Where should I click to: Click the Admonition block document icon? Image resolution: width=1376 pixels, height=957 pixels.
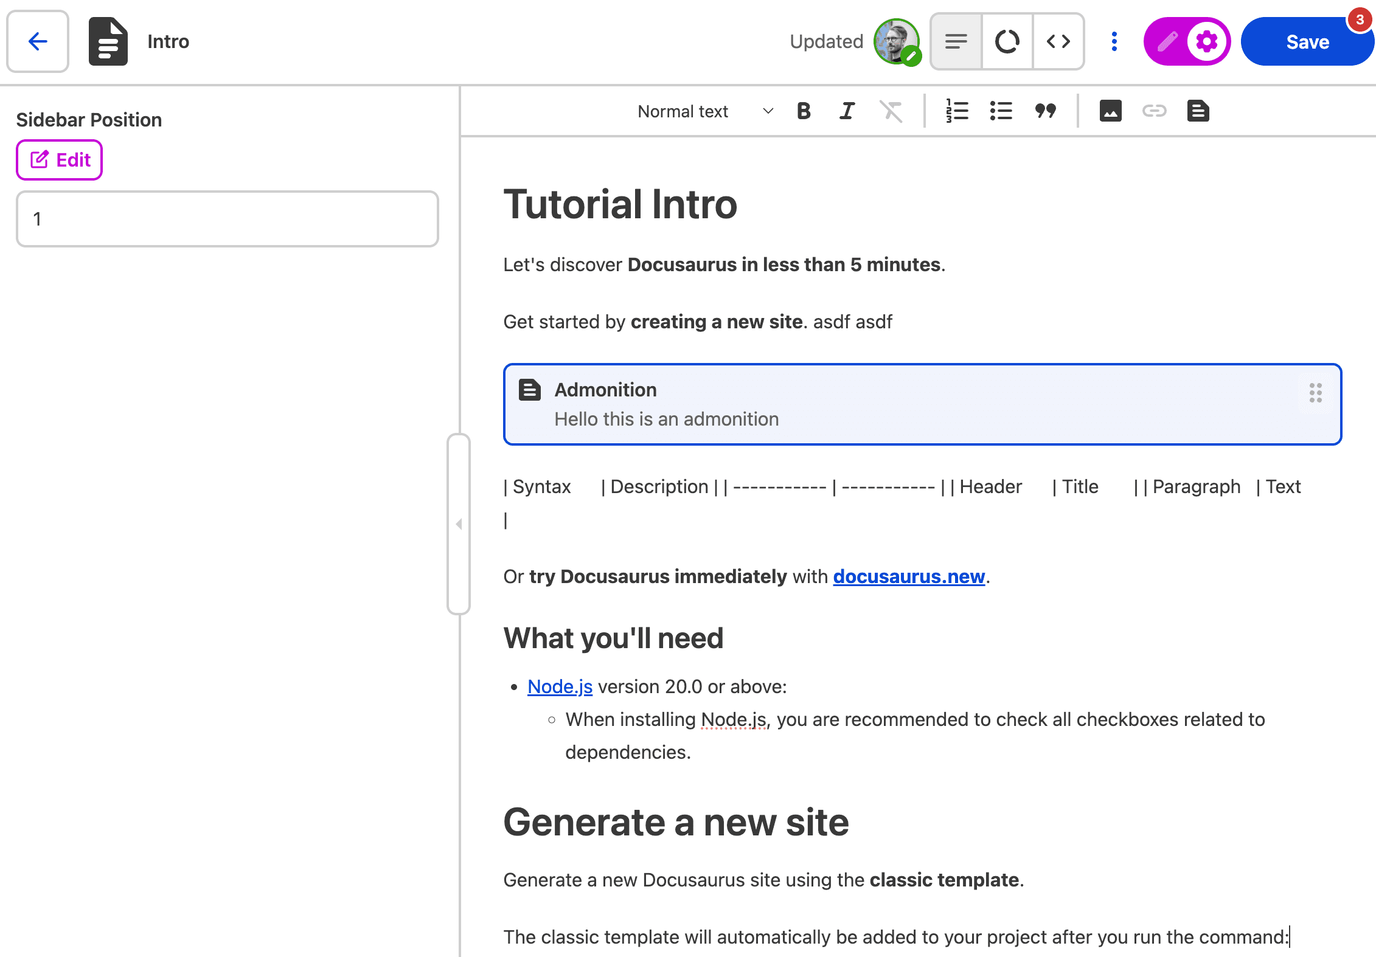tap(529, 390)
